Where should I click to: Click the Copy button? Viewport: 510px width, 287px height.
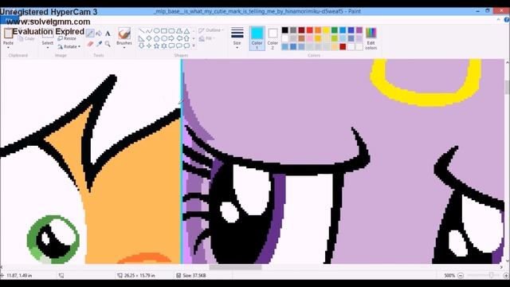pos(26,38)
